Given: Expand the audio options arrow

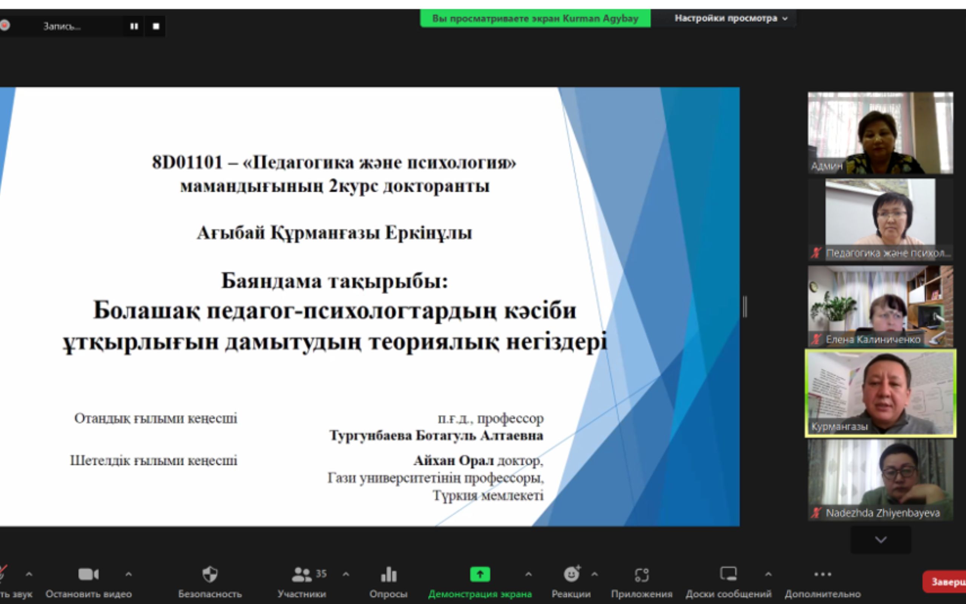Looking at the screenshot, I should (x=29, y=575).
